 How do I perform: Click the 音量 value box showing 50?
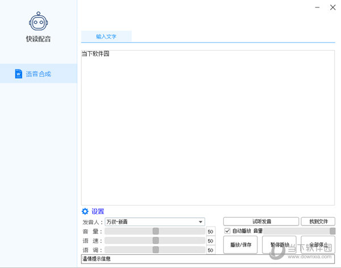click(x=210, y=232)
